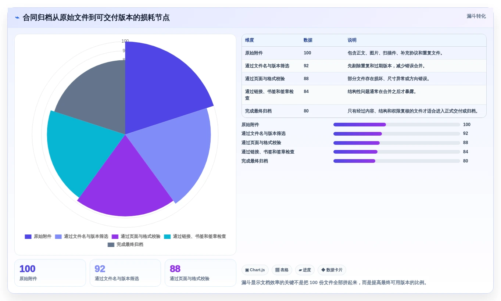Viewport: 501px width, 301px height.
Task: Open the 88 通过页面与格式校验 data card
Action: click(x=200, y=273)
